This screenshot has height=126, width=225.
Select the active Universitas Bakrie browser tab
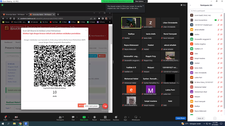point(42,15)
